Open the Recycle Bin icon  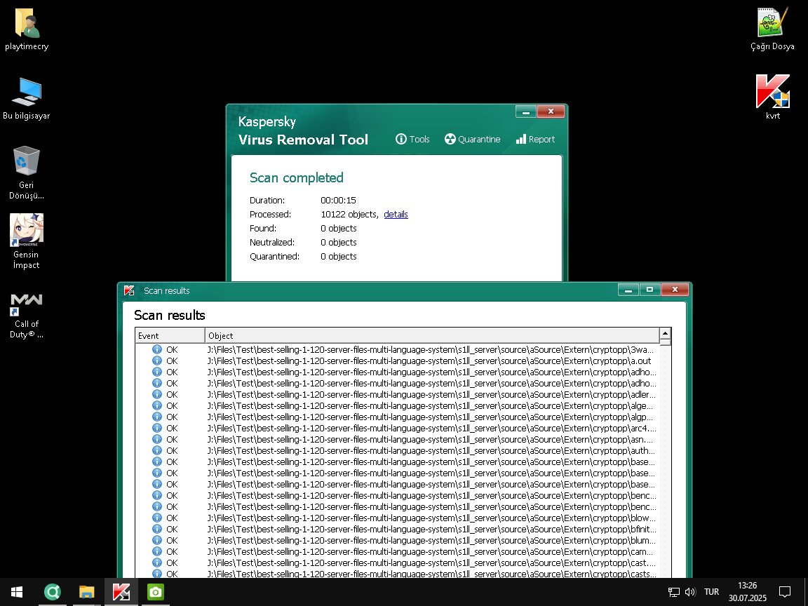(x=27, y=162)
